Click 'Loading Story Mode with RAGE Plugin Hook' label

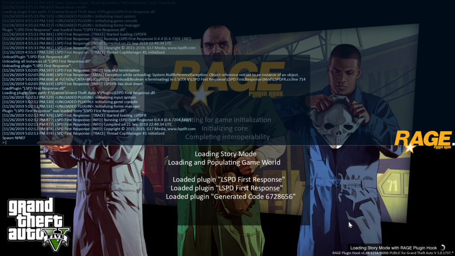click(394, 248)
